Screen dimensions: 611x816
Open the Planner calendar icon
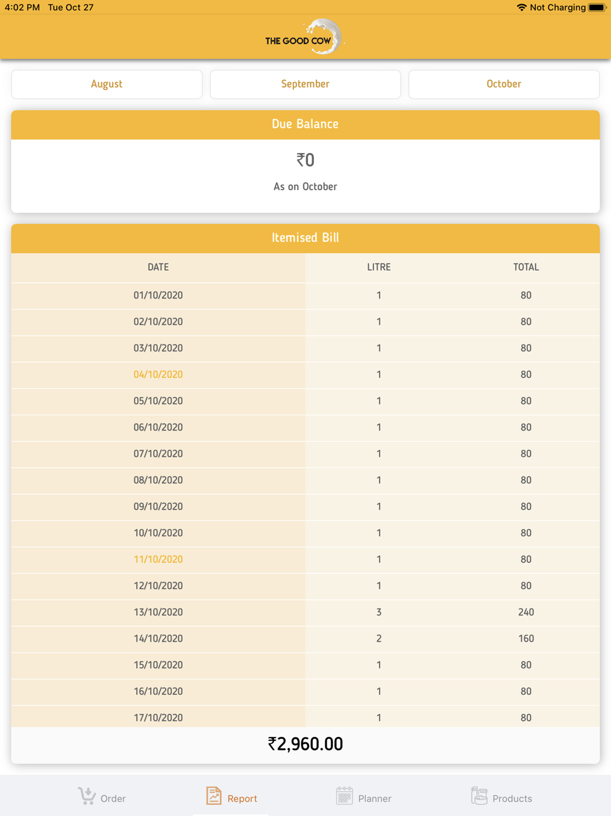click(x=345, y=796)
